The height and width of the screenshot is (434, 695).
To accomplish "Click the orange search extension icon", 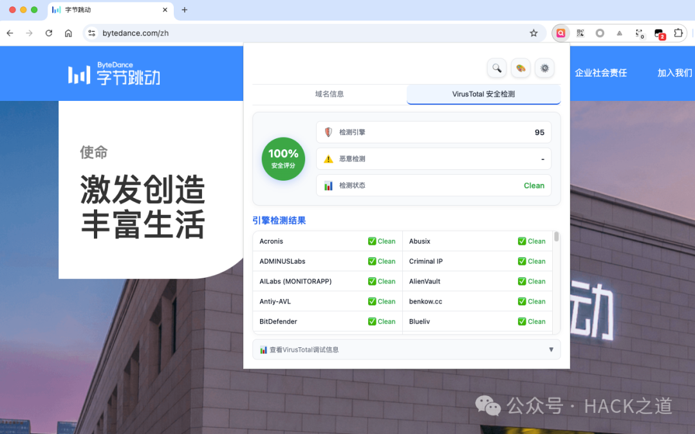I will click(x=561, y=33).
